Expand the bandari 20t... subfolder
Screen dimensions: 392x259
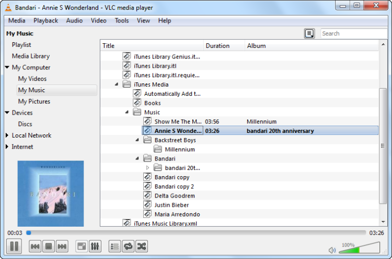click(x=147, y=168)
